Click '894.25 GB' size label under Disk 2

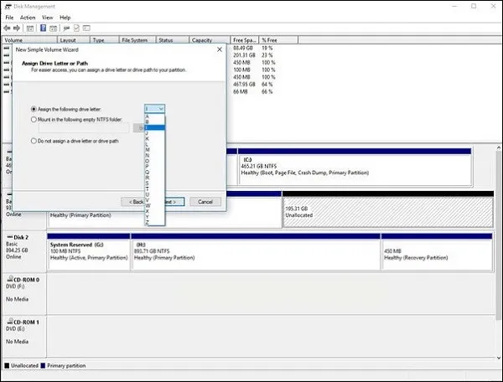click(x=17, y=250)
